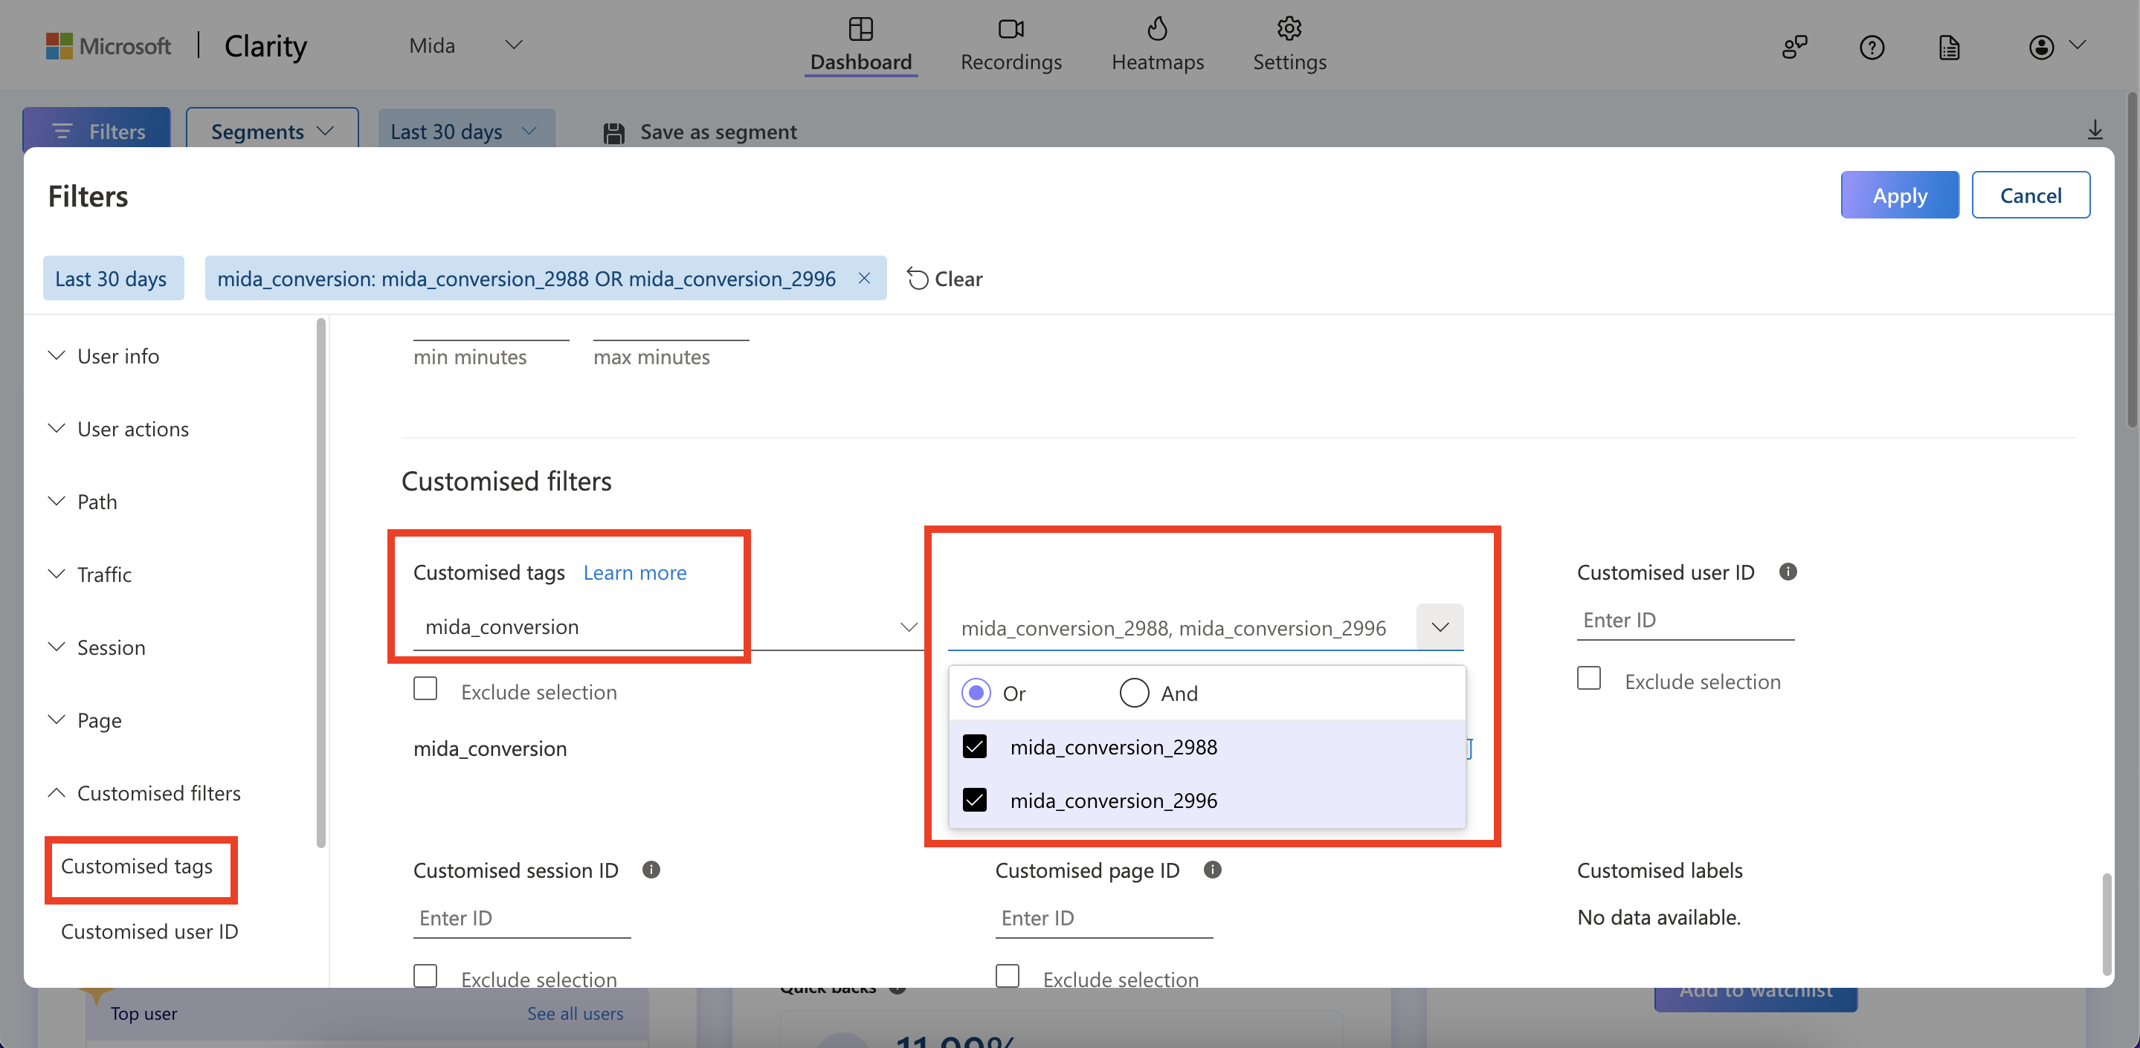Switch to the Recordings tab
This screenshot has height=1048, width=2140.
pyautogui.click(x=1011, y=45)
